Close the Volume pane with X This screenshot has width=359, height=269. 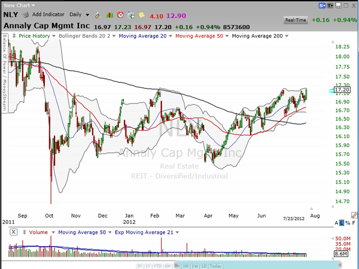coord(14,232)
